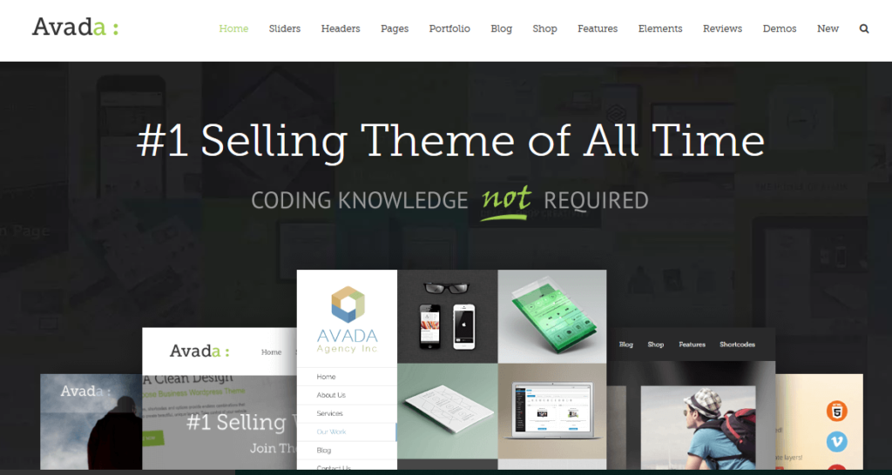Open the Demos menu item
The height and width of the screenshot is (475, 892).
pyautogui.click(x=780, y=29)
